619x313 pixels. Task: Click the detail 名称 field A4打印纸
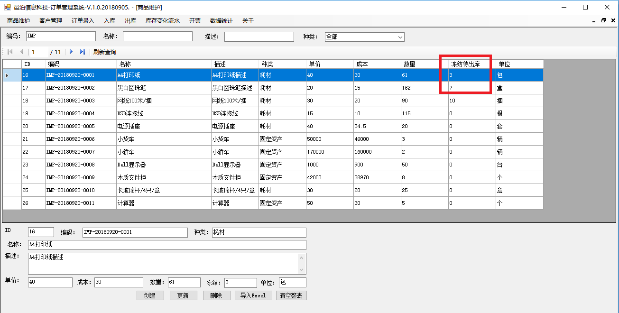[167, 245]
